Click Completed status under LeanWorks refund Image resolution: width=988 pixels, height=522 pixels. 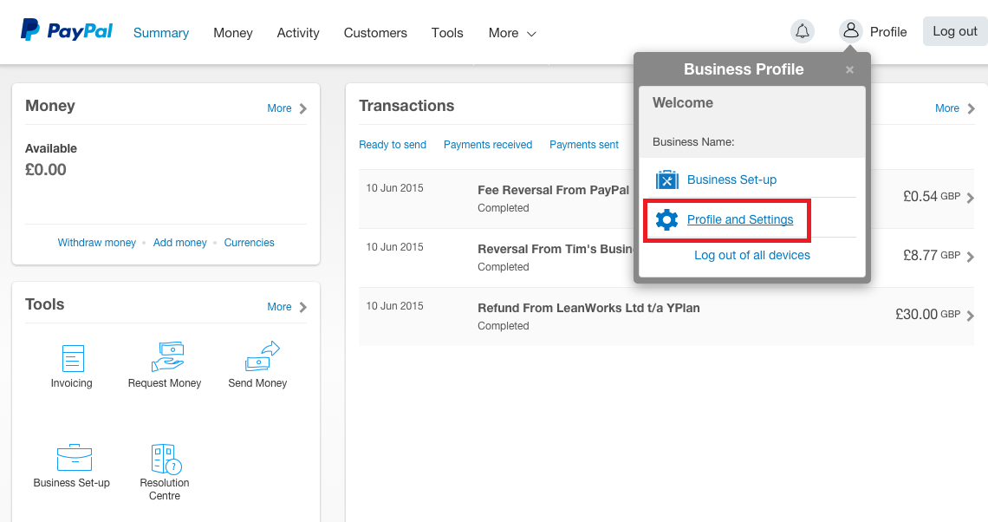[503, 326]
